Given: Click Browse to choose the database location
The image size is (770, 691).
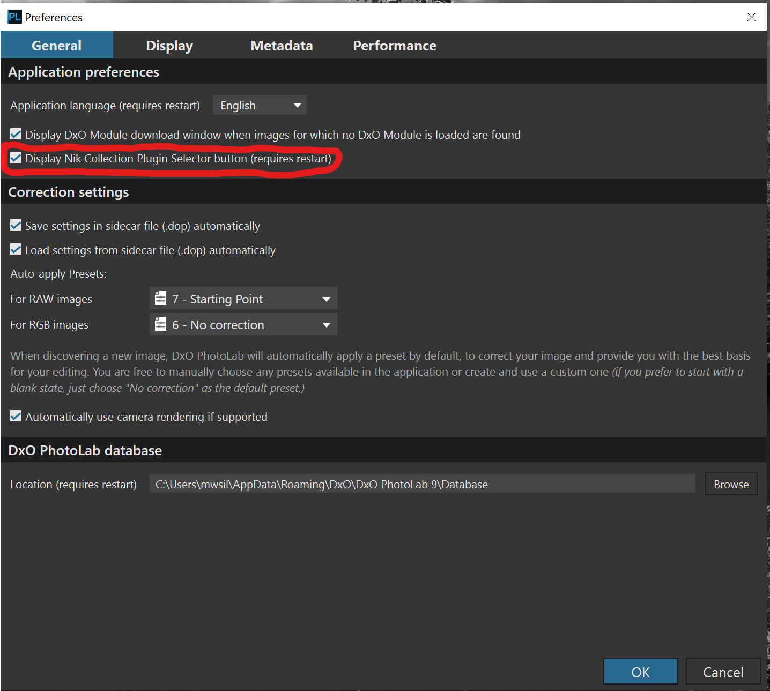Looking at the screenshot, I should click(731, 484).
